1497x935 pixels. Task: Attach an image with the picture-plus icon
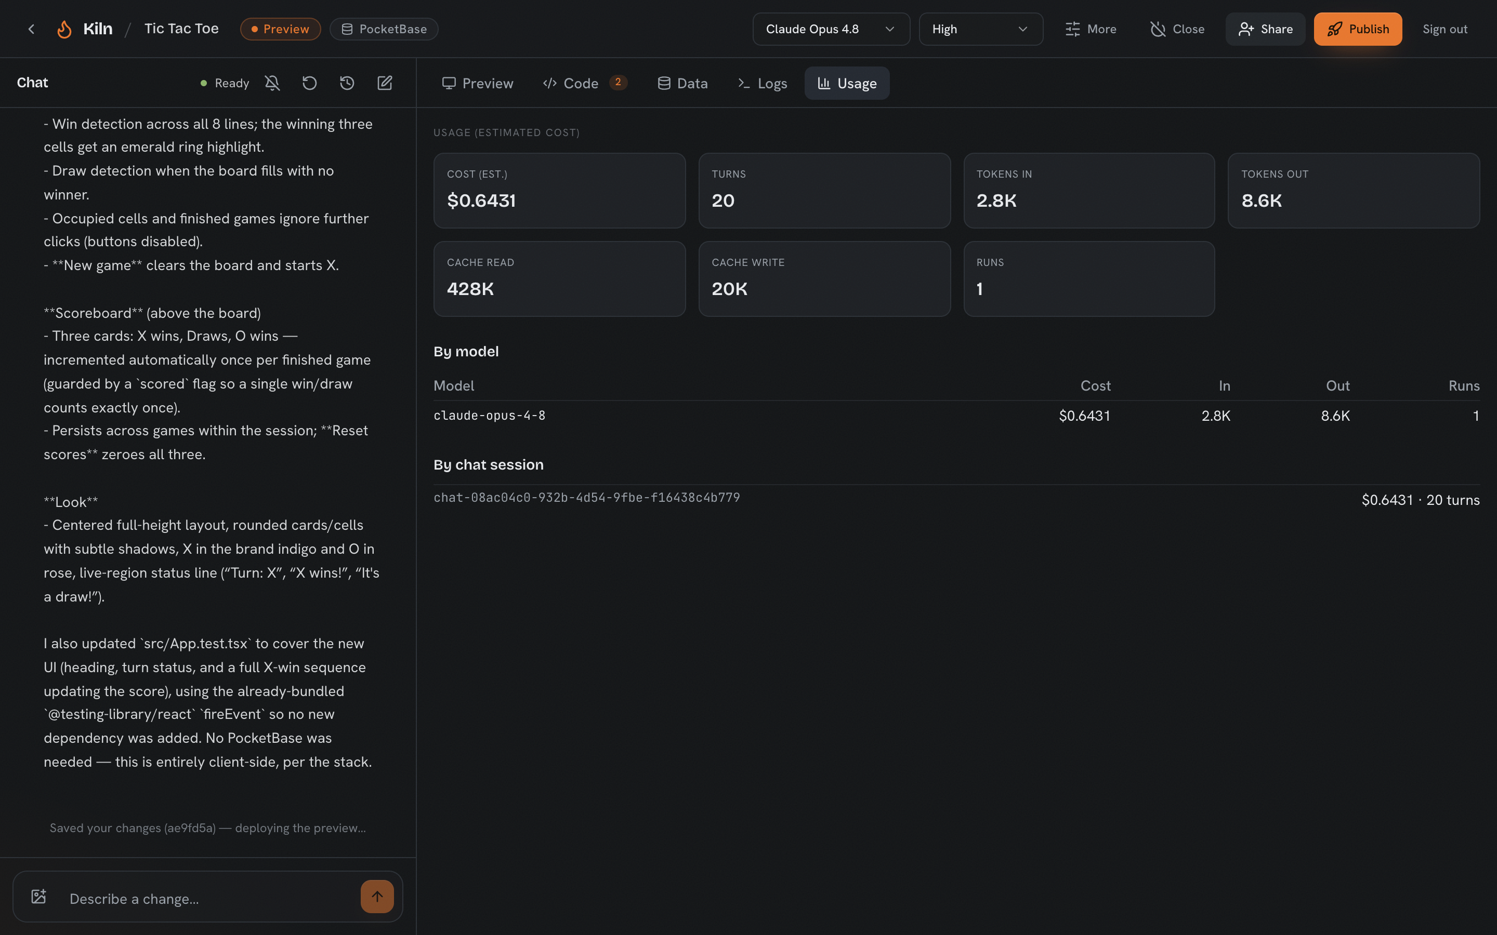coord(39,897)
